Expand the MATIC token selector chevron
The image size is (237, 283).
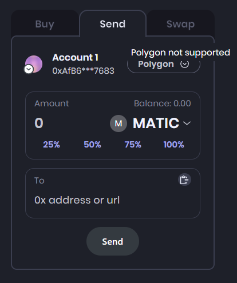[x=187, y=123]
